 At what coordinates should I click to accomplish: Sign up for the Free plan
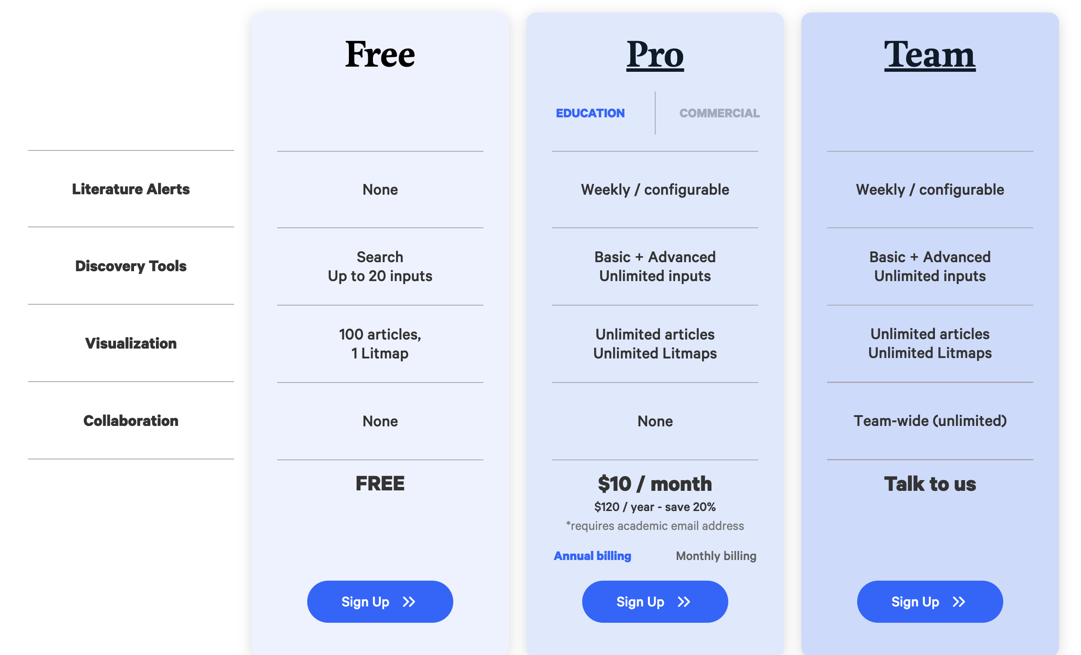pos(380,601)
